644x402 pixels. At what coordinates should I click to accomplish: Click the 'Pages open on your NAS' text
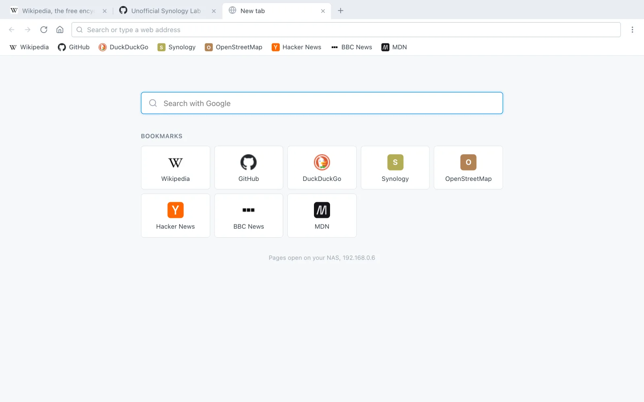pos(322,258)
